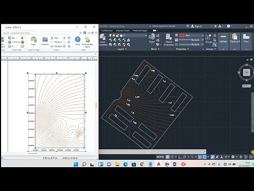Open Surfer Help icon
The image size is (254, 191).
pos(77,41)
